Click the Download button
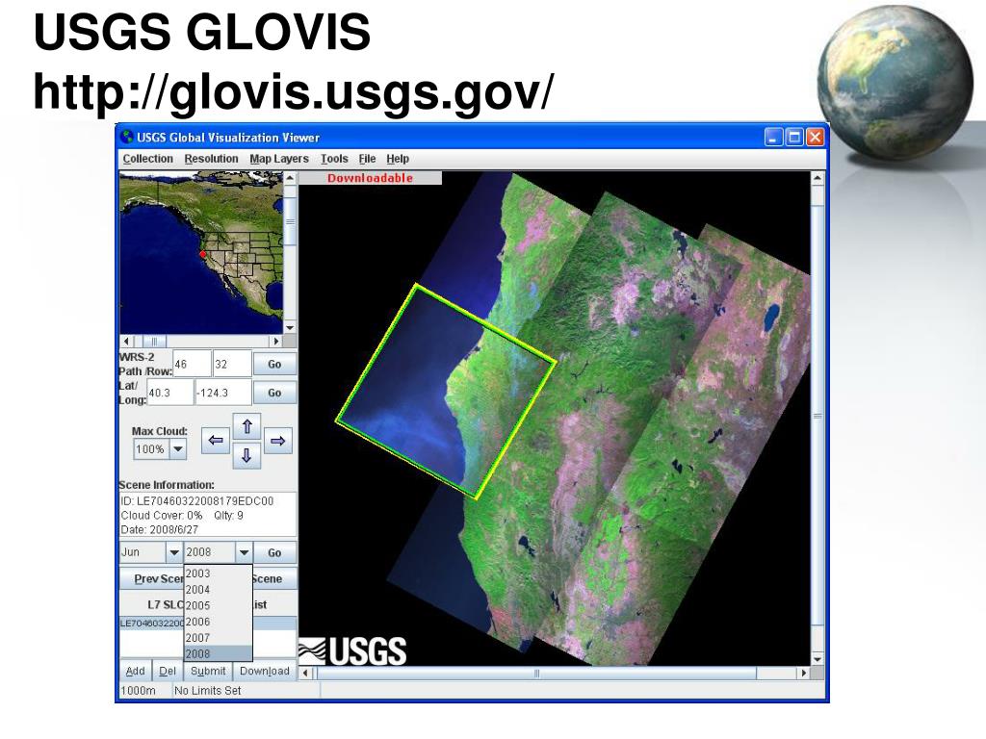The width and height of the screenshot is (986, 739). (265, 671)
